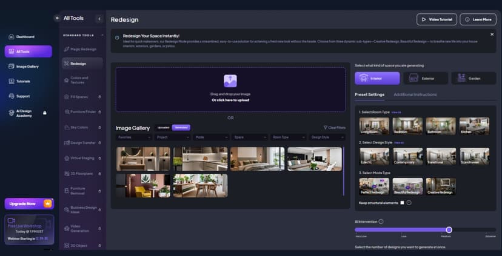Screen dimensions: 502x256
Task: Choose the Perfect Redesign mode
Action: pyautogui.click(x=374, y=186)
